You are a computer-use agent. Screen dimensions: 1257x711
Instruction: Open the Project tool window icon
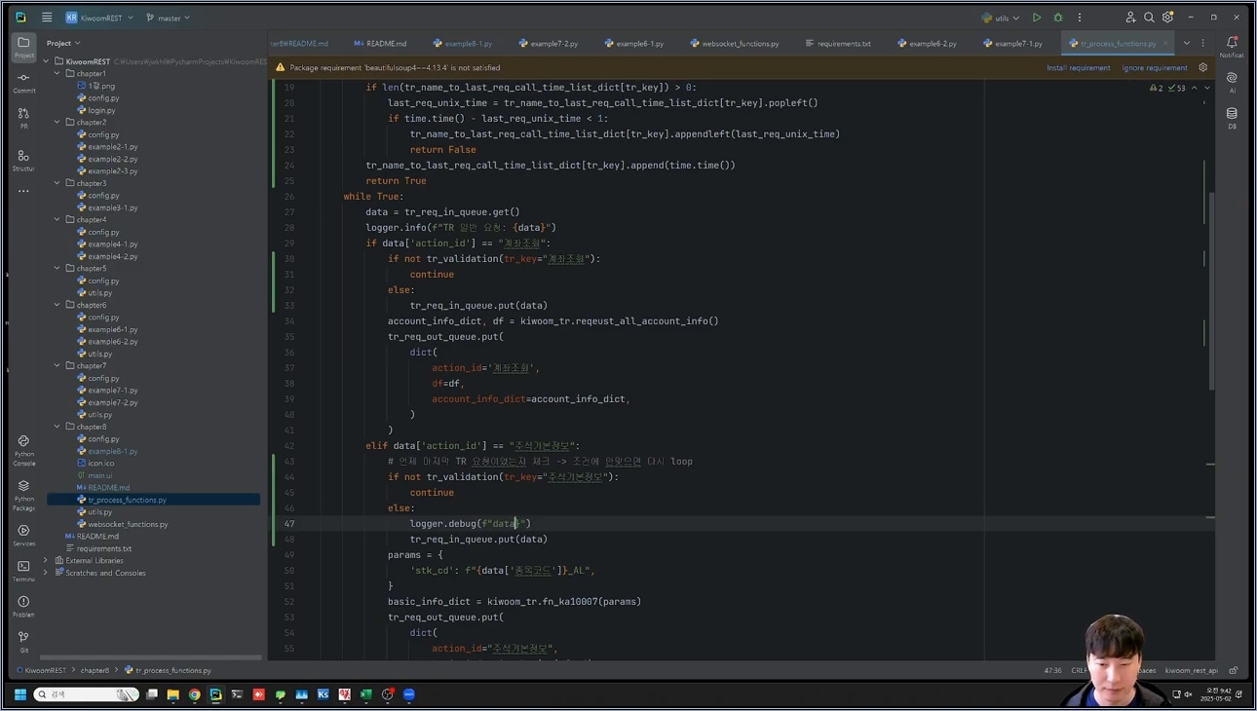tap(23, 47)
